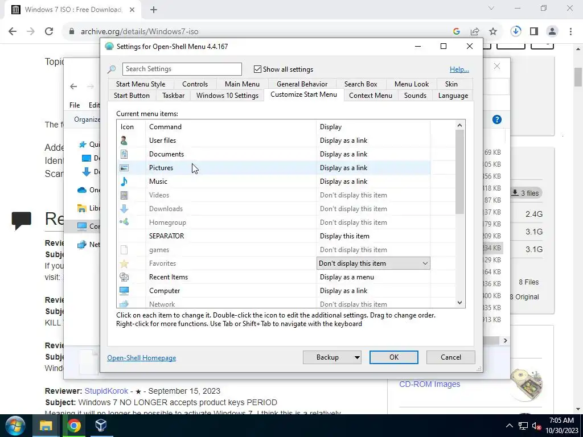The width and height of the screenshot is (583, 437).
Task: Click the volume speaker tray icon
Action: pos(536,426)
